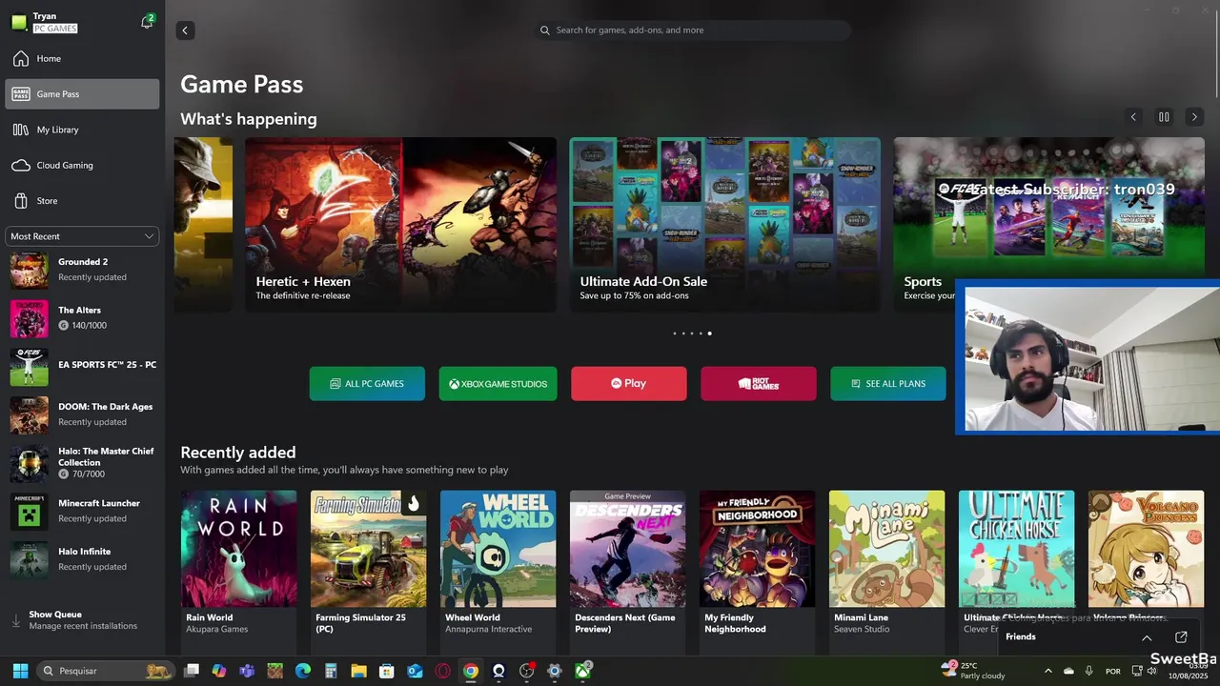The image size is (1220, 686).
Task: Click the My Library books icon
Action: coord(21,130)
